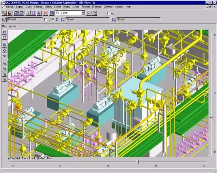Click the second grey view icon in left toolbar
This screenshot has width=217, height=173.
click(5, 68)
